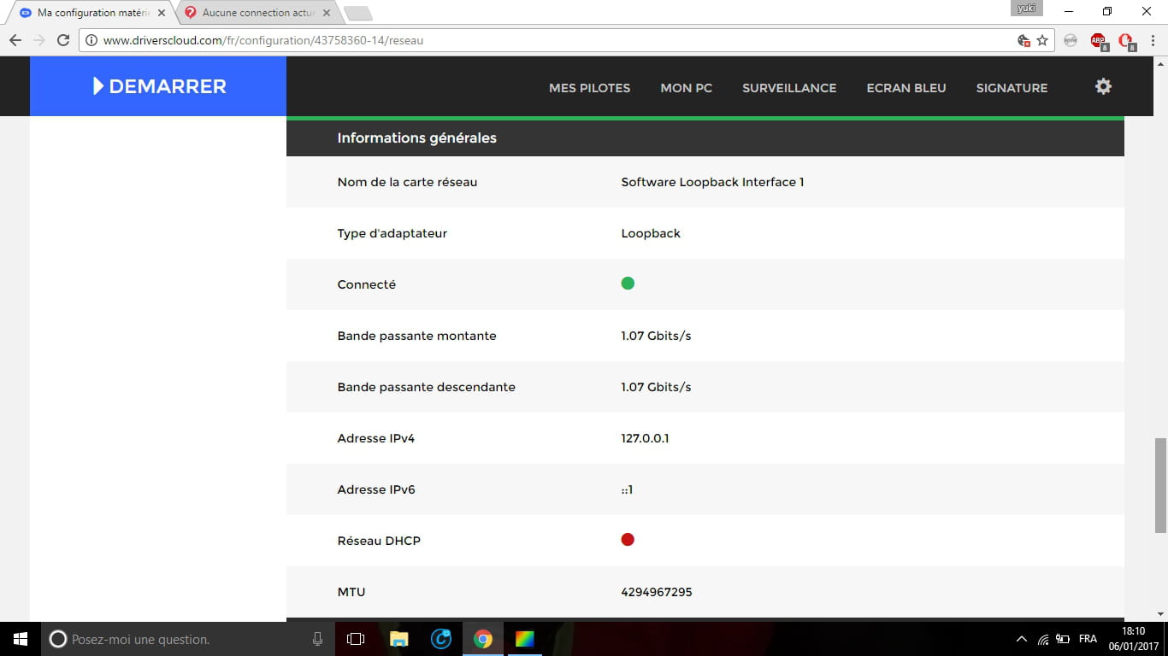Screen dimensions: 1168x656
Task: Click the blue DEMARRER button
Action: tap(158, 86)
